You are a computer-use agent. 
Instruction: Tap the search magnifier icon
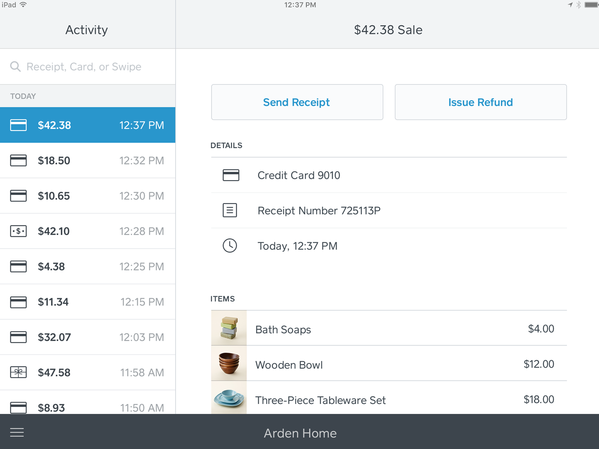[x=15, y=67]
